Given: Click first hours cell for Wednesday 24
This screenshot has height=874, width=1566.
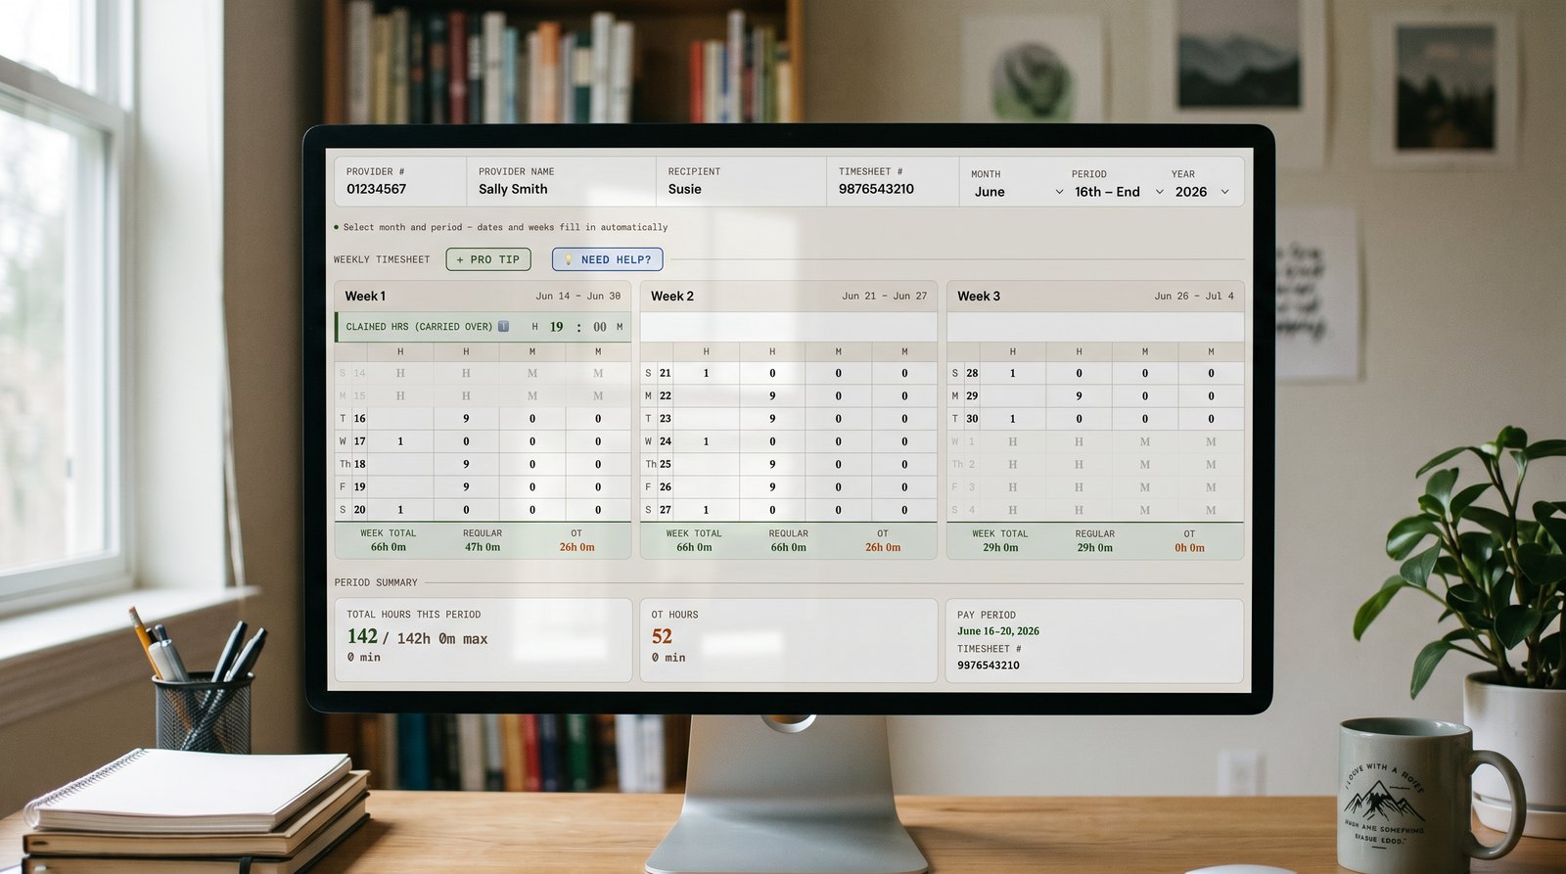Looking at the screenshot, I should point(706,441).
